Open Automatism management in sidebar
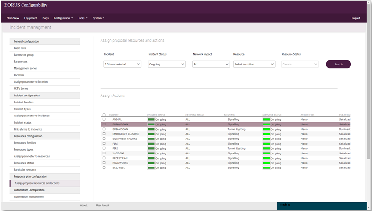Viewport: 372px width, 211px height. [x=44, y=197]
